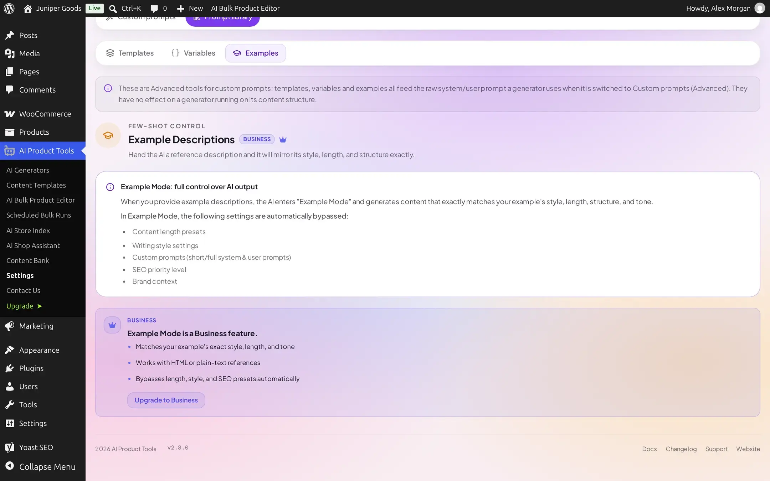770x481 pixels.
Task: Click crown icon next to BUSINESS badge
Action: (283, 139)
